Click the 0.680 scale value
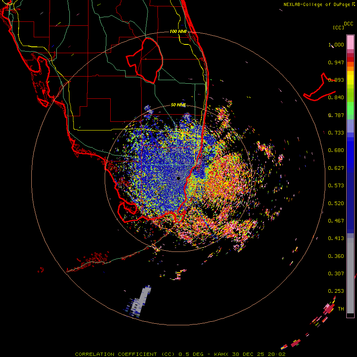Image resolution: width=357 pixels, height=357 pixels. pos(336,150)
